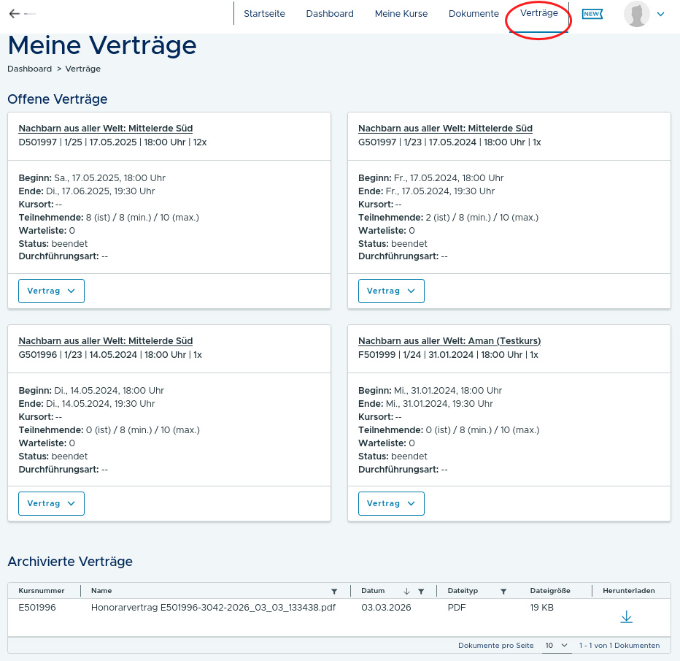This screenshot has height=661, width=680.
Task: Click the back arrow icon
Action: [x=15, y=14]
